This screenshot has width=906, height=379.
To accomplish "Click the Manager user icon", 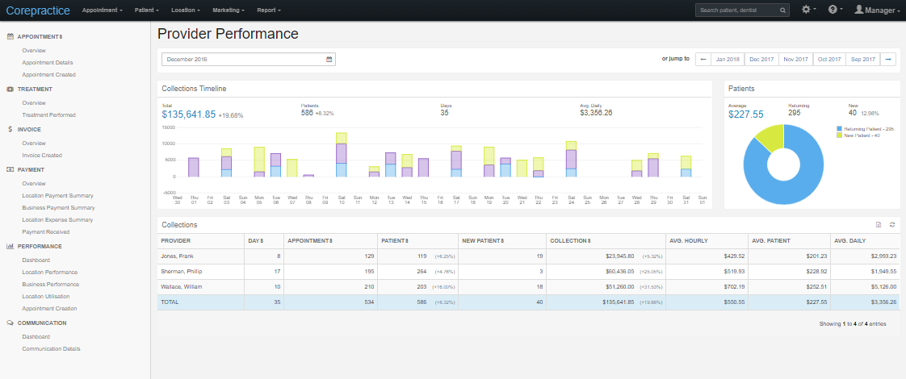I will tap(859, 10).
